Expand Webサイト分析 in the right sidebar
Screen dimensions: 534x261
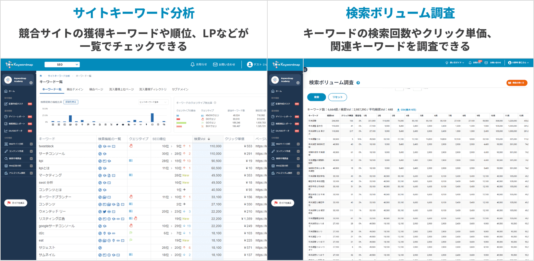[x=298, y=144]
